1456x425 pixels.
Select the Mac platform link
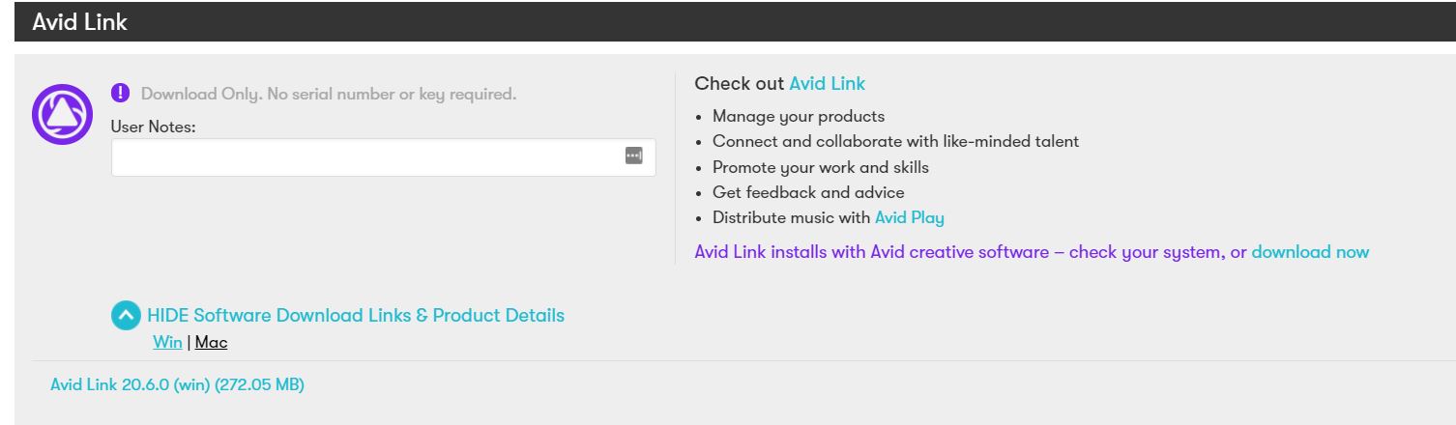pos(211,343)
